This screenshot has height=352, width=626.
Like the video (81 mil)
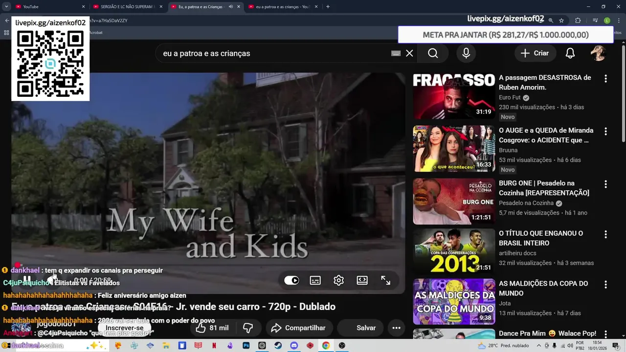[212, 328]
